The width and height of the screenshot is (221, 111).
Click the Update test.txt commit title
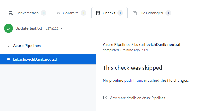tap(29, 28)
